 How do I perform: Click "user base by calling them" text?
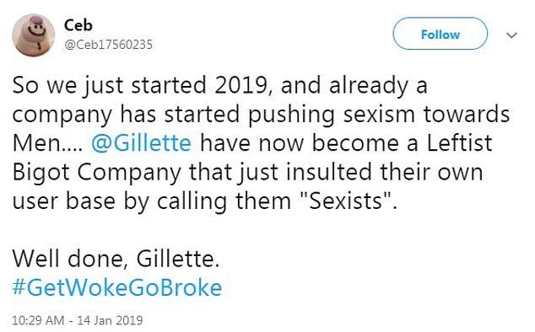point(152,201)
